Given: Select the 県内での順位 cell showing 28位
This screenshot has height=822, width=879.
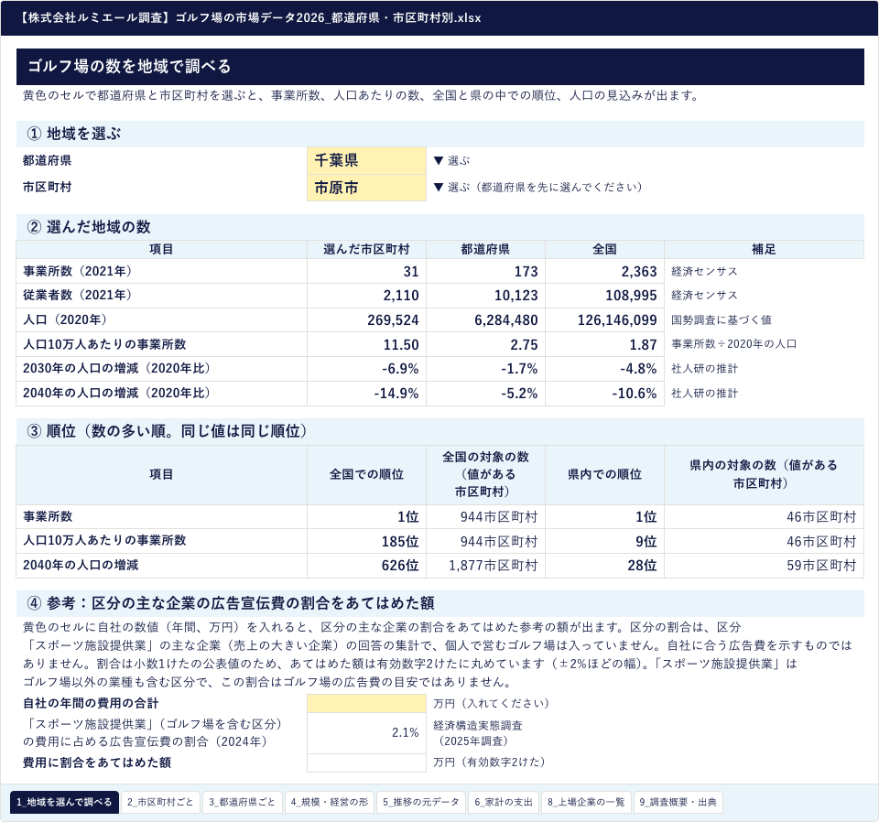Looking at the screenshot, I should pos(604,566).
